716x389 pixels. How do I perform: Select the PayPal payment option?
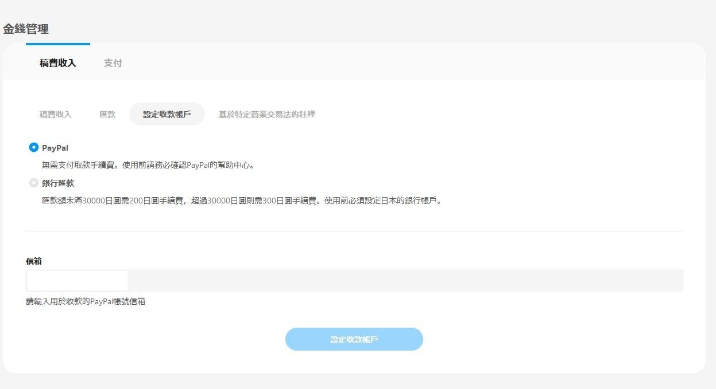coord(34,147)
